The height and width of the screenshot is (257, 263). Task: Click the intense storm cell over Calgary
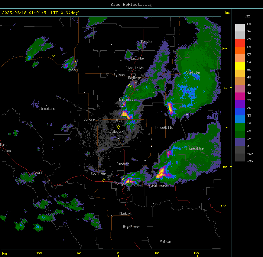pyautogui.click(x=130, y=181)
